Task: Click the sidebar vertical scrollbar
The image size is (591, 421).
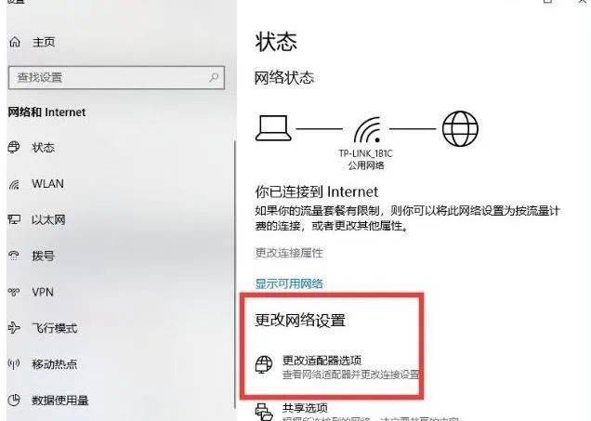Action: tap(235, 275)
